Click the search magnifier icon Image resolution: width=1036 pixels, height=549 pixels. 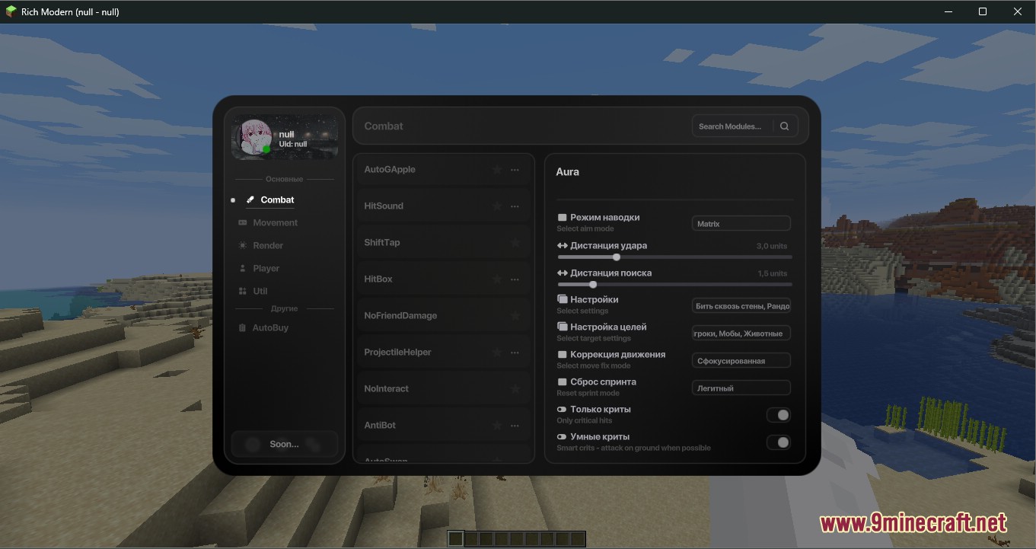pos(784,126)
